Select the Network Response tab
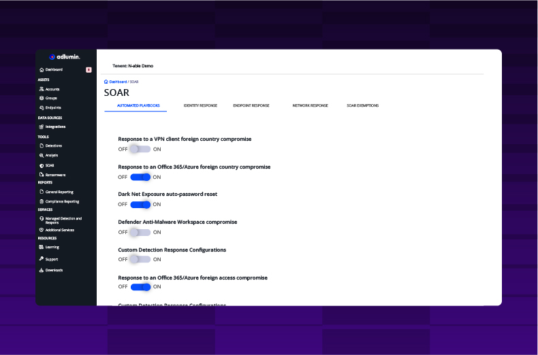The image size is (538, 355). [310, 105]
